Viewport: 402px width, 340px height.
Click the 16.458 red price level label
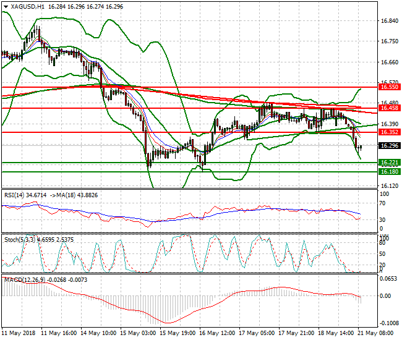(x=390, y=108)
